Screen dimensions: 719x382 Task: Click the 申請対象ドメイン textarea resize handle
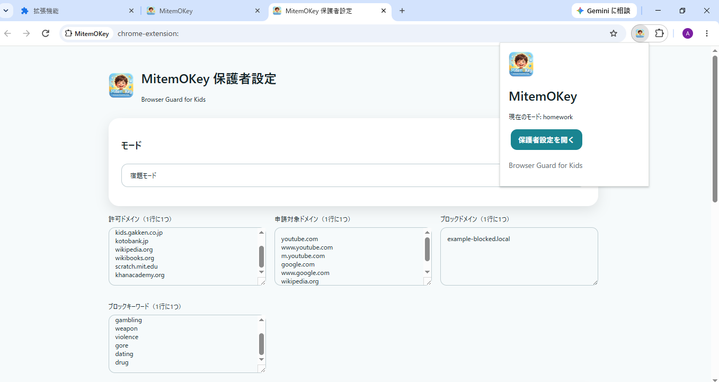click(427, 281)
